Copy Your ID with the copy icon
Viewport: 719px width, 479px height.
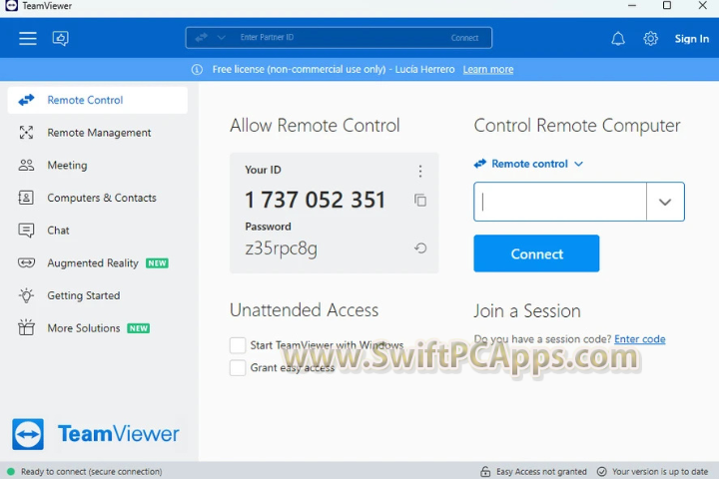tap(420, 201)
